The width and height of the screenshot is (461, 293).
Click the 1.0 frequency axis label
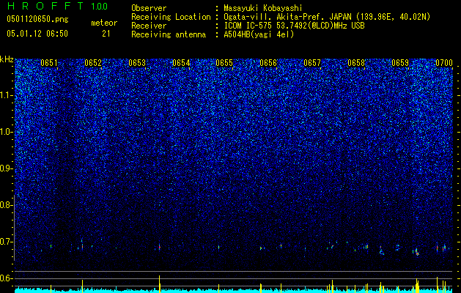point(6,132)
